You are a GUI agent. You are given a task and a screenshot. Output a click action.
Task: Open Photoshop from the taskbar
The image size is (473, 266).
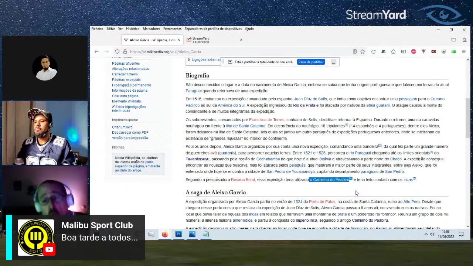click(x=178, y=234)
